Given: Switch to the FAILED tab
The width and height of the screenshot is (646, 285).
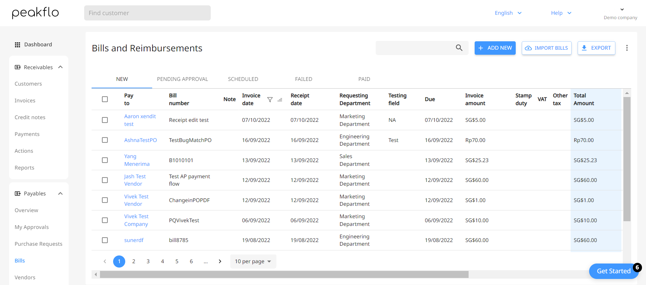Looking at the screenshot, I should click(x=304, y=79).
